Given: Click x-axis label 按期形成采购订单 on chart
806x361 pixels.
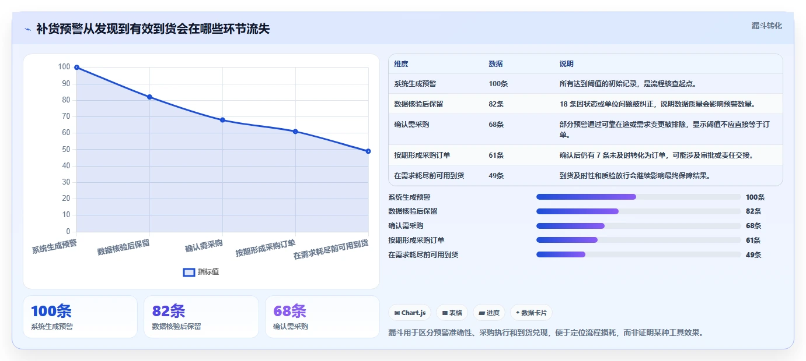Looking at the screenshot, I should (266, 247).
